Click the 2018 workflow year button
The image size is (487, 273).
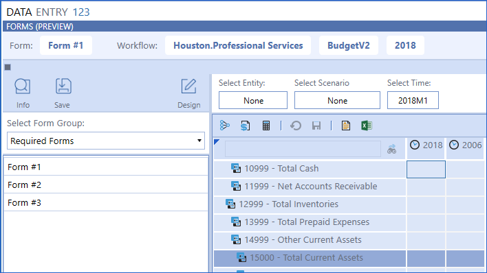pyautogui.click(x=405, y=45)
